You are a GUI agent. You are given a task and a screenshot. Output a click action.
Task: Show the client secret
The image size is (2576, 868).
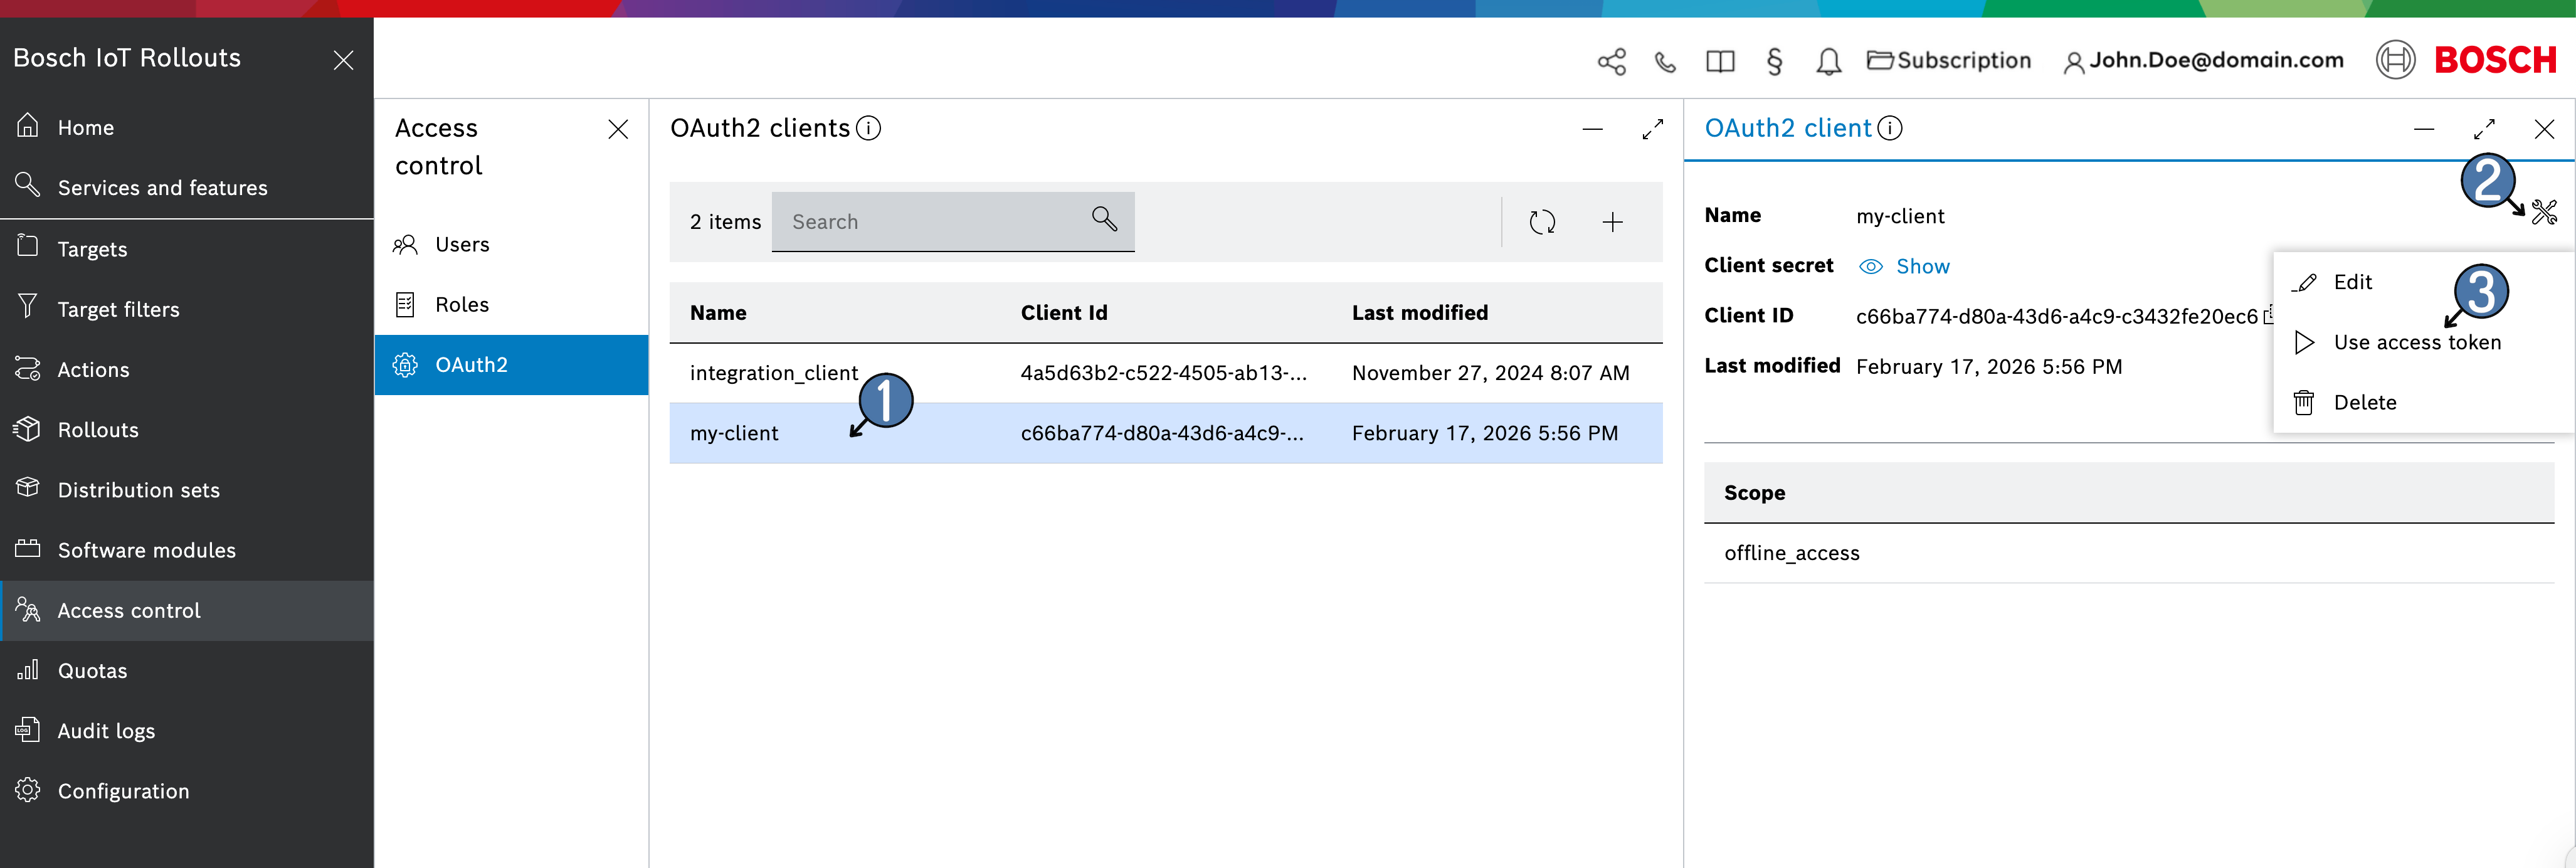tap(1905, 266)
